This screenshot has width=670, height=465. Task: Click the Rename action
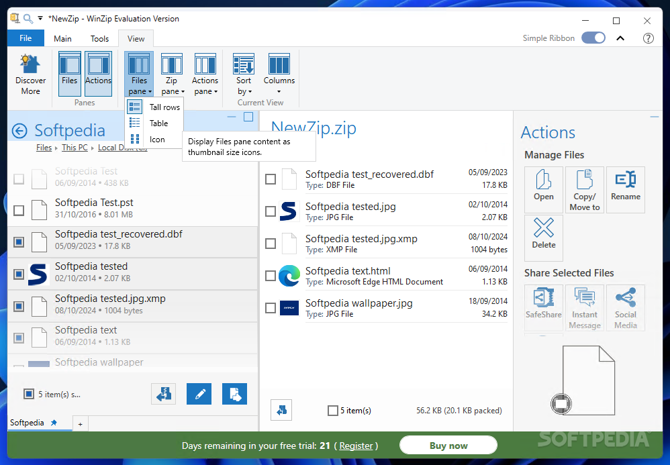point(626,190)
